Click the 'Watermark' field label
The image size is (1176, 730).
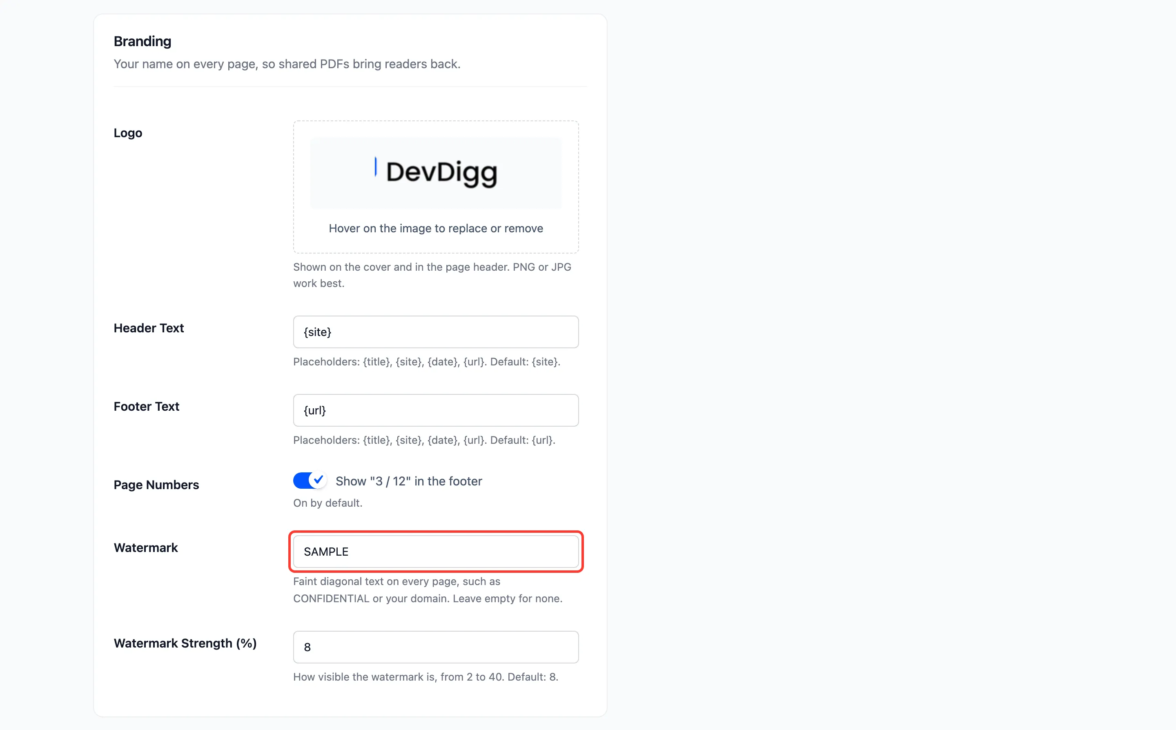point(146,547)
